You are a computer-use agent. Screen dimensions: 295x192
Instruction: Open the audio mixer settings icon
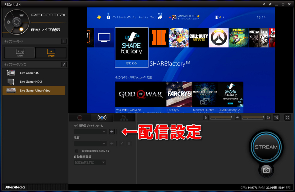[x=276, y=117]
